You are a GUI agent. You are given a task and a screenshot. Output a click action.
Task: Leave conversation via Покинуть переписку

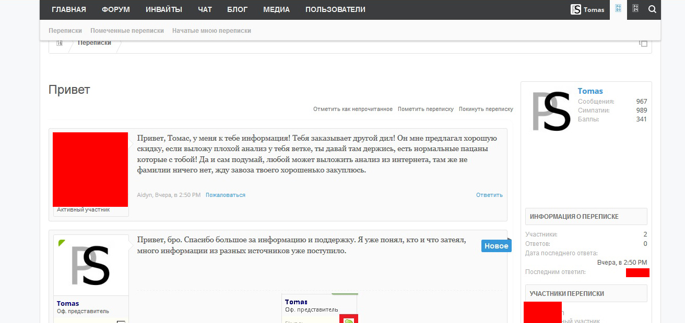pyautogui.click(x=486, y=109)
